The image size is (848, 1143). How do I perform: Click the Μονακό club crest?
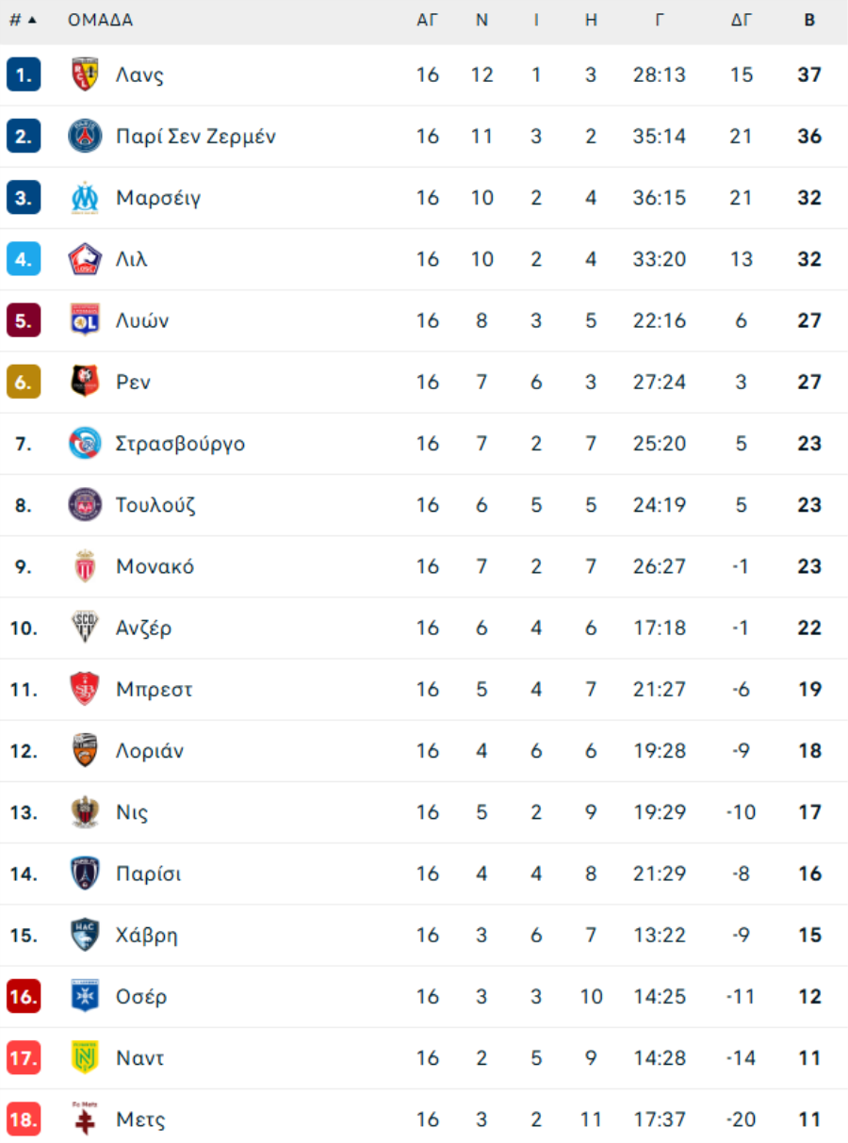pos(85,566)
